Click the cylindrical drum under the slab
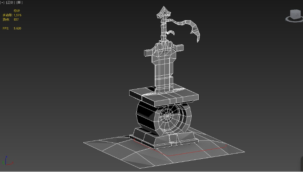 (164, 118)
